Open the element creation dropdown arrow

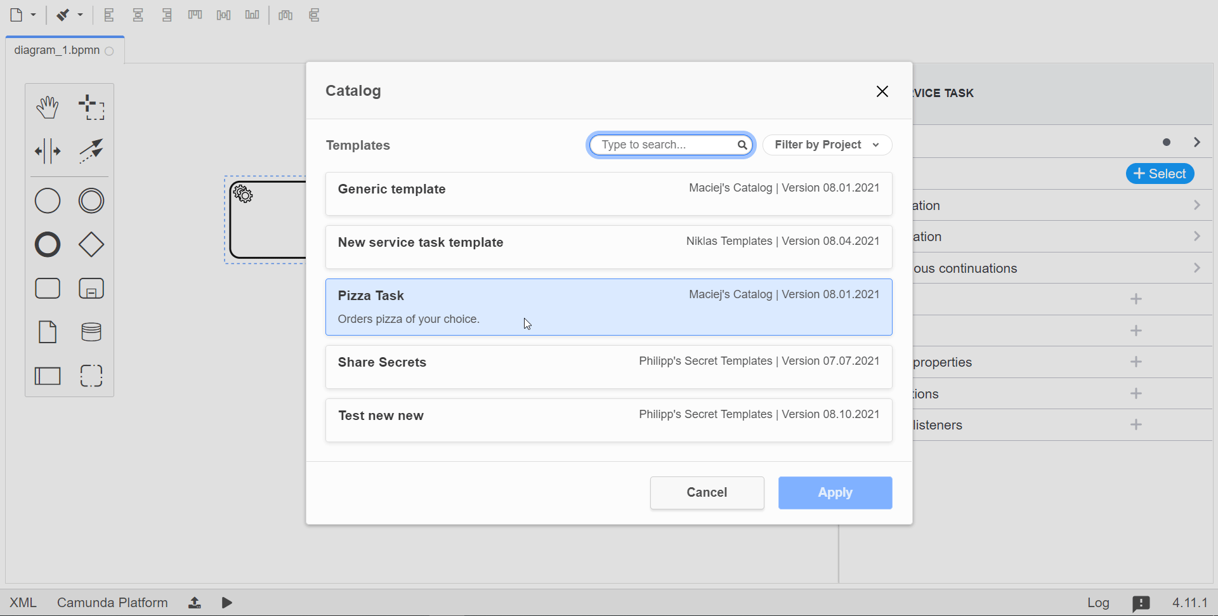(34, 15)
